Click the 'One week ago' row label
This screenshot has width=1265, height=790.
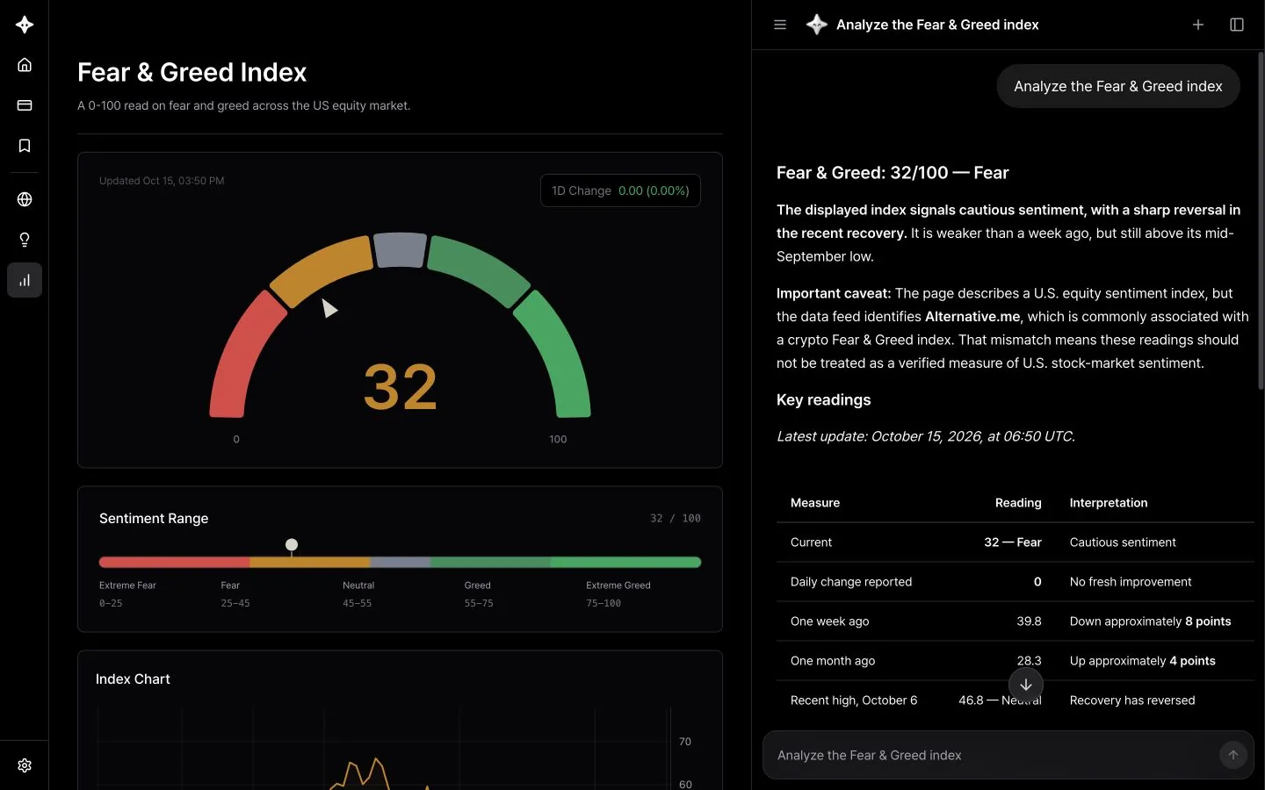(830, 621)
